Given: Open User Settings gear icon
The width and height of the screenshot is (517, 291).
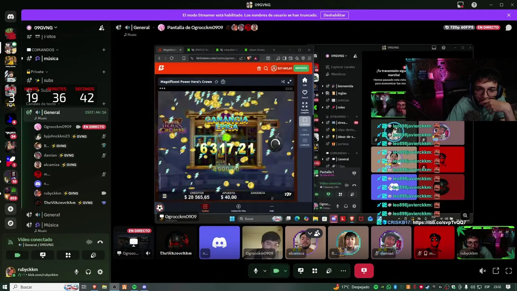Looking at the screenshot, I should [100, 272].
